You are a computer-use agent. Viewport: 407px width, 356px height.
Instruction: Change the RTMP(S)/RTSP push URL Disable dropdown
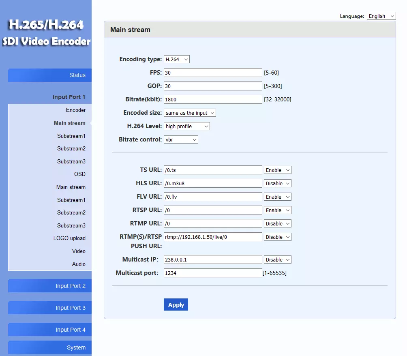tap(277, 237)
